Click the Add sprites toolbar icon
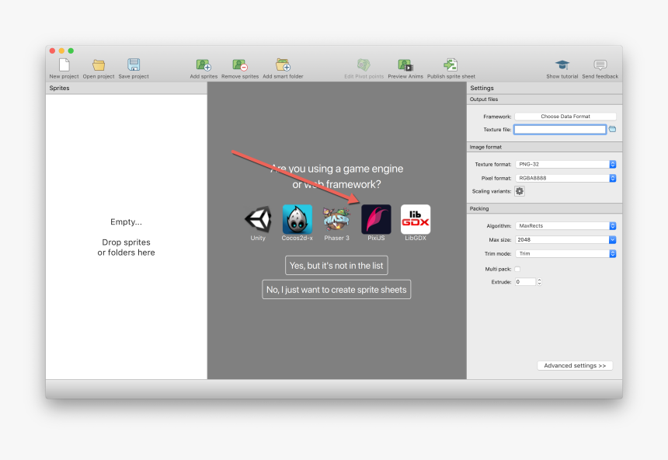 (x=203, y=65)
